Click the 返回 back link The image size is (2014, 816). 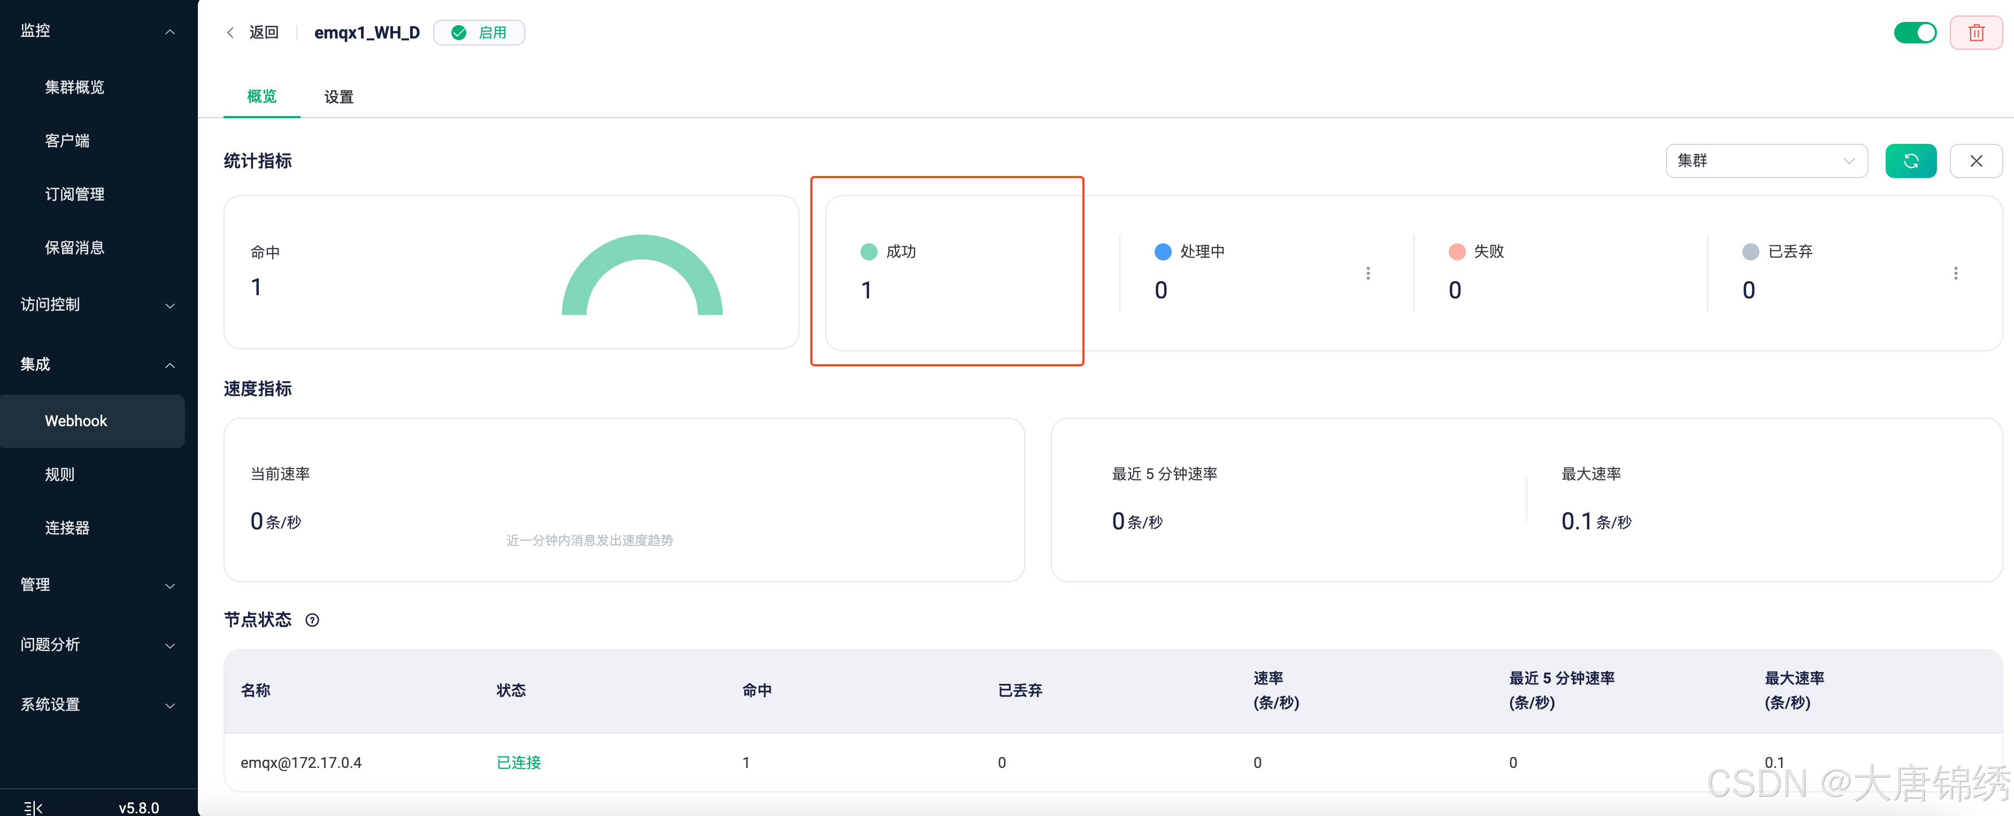pyautogui.click(x=264, y=33)
